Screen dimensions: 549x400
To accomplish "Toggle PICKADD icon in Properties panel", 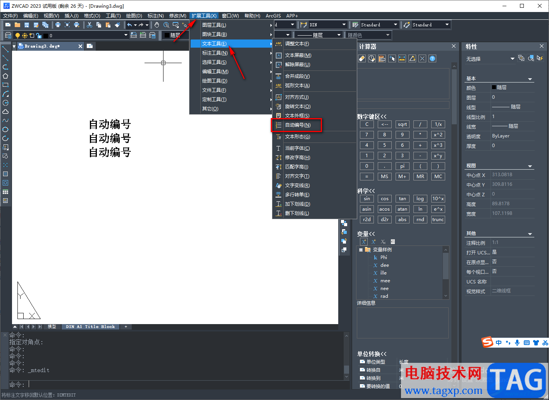I will pos(521,58).
